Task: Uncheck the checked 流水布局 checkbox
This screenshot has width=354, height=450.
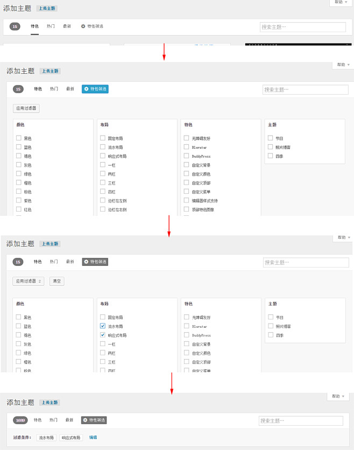Action: (x=103, y=326)
